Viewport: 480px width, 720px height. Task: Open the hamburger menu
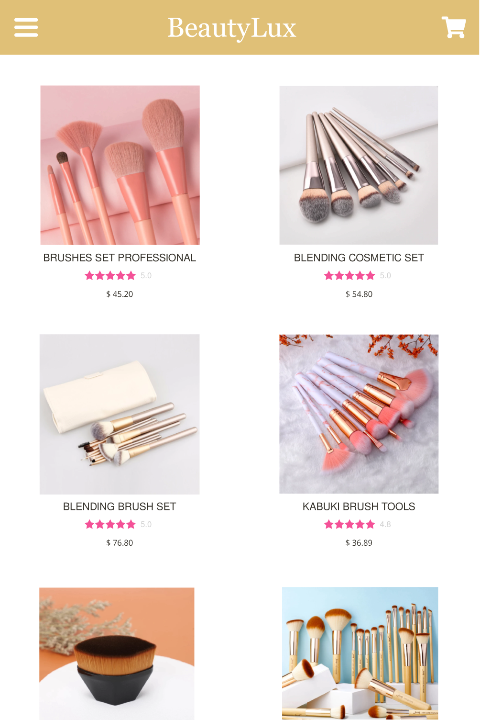click(x=26, y=27)
